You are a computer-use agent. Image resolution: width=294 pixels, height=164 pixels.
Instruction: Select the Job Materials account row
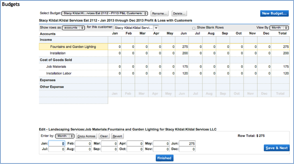[x=56, y=67]
